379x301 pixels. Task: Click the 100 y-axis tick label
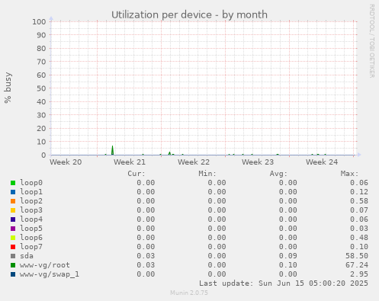tap(39, 22)
